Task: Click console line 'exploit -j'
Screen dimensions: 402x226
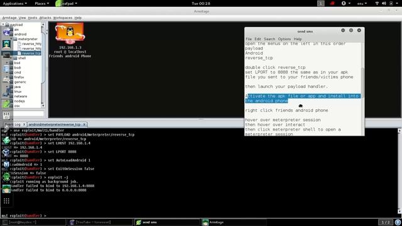Action: (x=58, y=177)
